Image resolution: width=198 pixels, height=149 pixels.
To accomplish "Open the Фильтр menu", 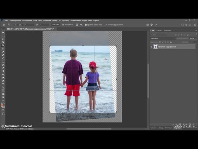I will (x=55, y=20).
